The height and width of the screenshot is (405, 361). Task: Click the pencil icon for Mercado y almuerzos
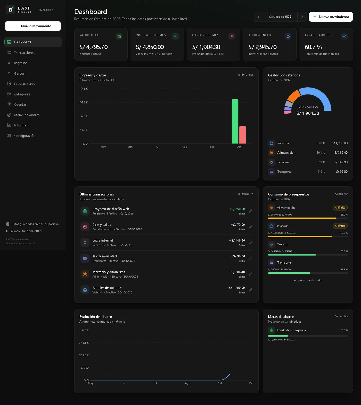251,274
